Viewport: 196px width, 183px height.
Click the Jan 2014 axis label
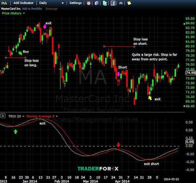pos(30,181)
